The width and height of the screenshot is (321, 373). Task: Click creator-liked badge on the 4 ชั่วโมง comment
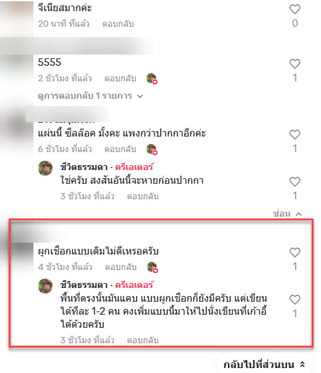click(x=152, y=267)
